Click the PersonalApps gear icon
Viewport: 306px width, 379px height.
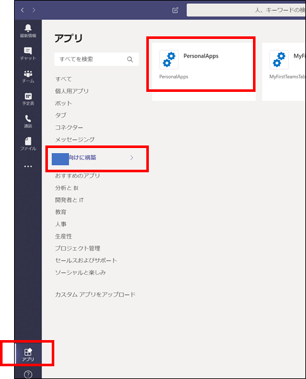pos(169,59)
